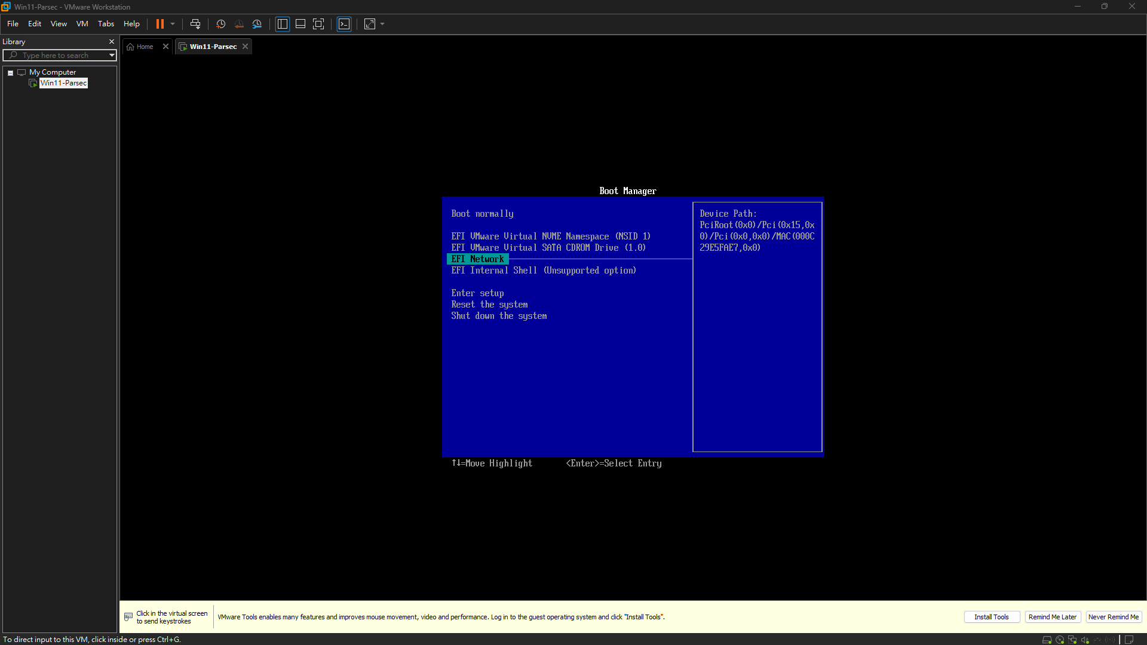Click the sound card status icon
Viewport: 1147px width, 645px height.
point(1085,640)
